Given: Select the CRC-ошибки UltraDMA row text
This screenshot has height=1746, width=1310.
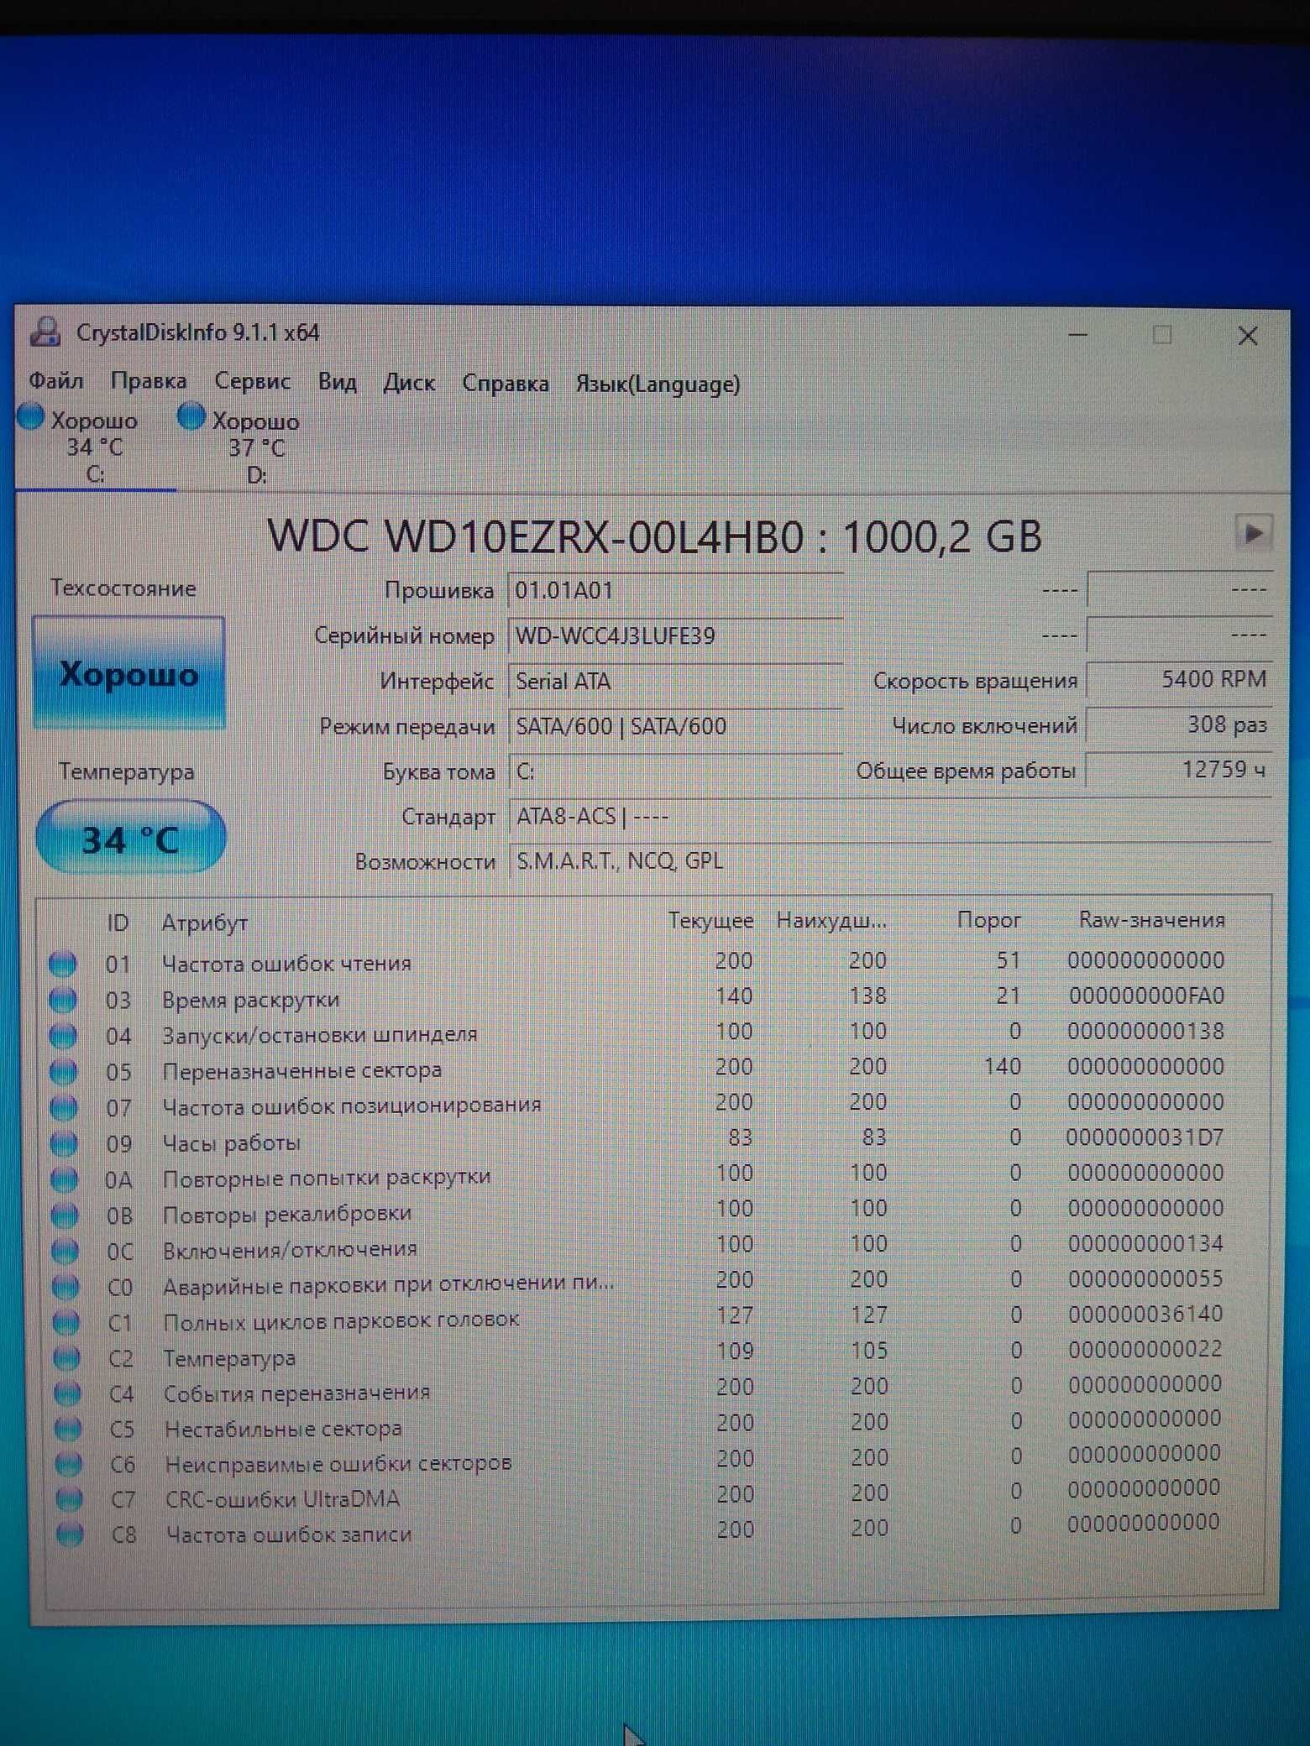Looking at the screenshot, I should pyautogui.click(x=282, y=1498).
